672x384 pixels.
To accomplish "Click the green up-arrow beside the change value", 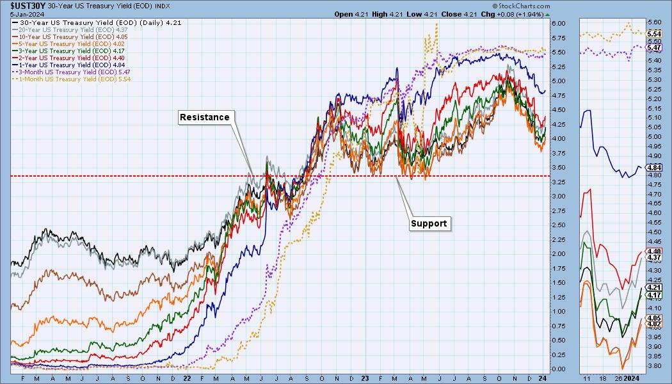I will point(547,14).
